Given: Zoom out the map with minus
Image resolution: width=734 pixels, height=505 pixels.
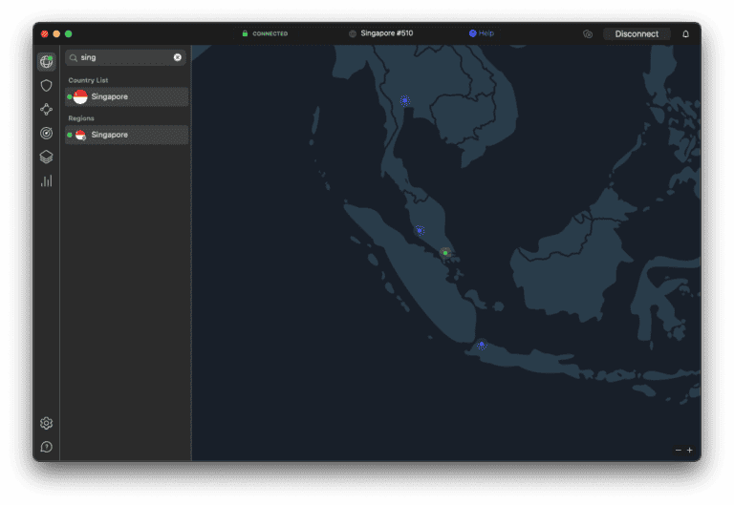Looking at the screenshot, I should [678, 450].
